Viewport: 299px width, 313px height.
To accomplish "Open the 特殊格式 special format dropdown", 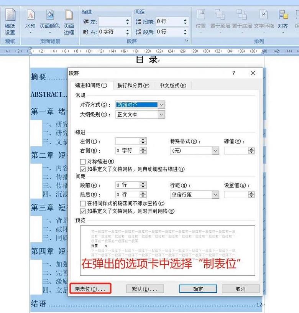I will click(215, 151).
